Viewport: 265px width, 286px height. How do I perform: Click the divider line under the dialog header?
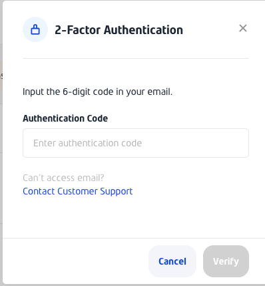136,59
